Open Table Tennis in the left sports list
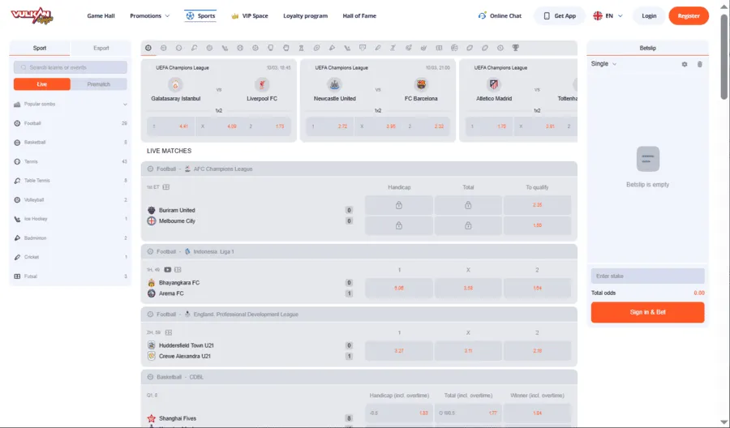730x428 pixels. point(71,181)
